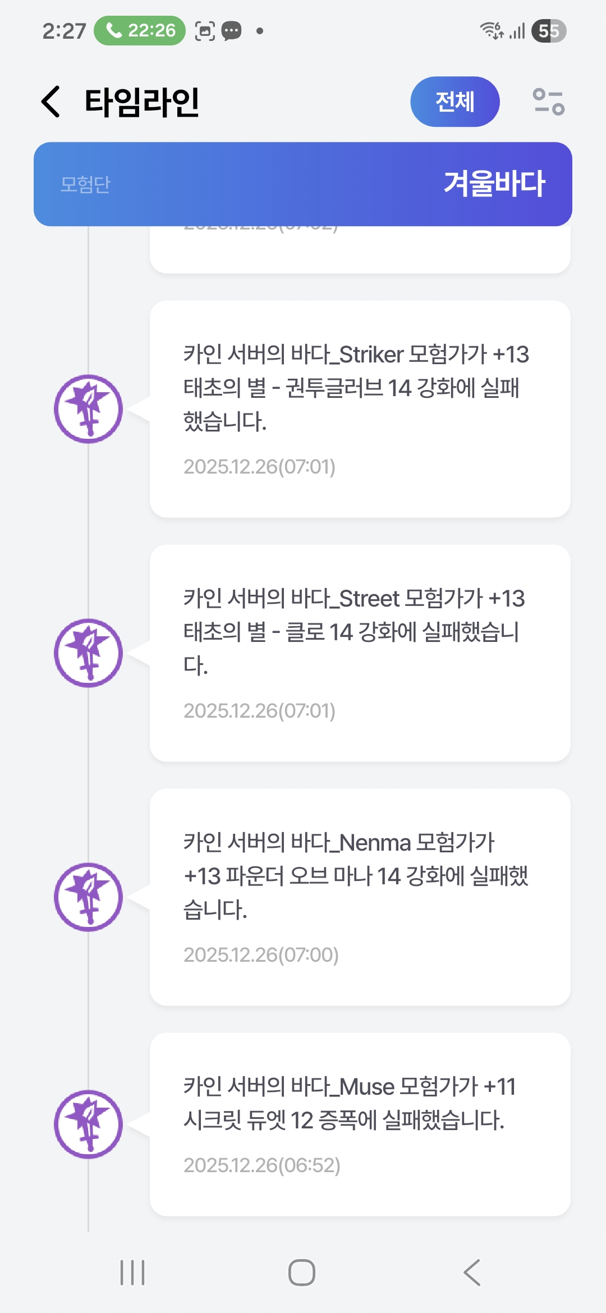Tap the 모험단 label on banner
The width and height of the screenshot is (606, 1313).
click(86, 184)
